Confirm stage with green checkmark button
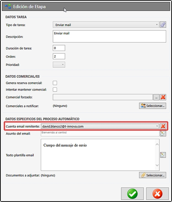Viewport: 172px width, 202px height. click(x=132, y=194)
